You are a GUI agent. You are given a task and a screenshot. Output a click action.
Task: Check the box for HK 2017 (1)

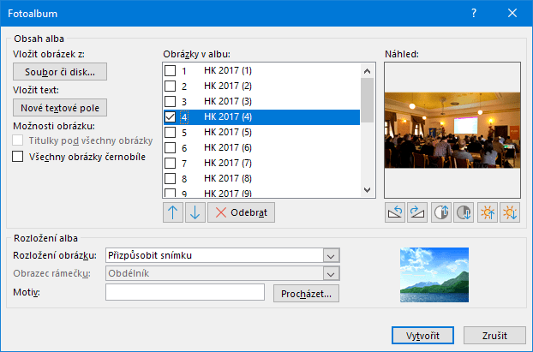(x=171, y=70)
